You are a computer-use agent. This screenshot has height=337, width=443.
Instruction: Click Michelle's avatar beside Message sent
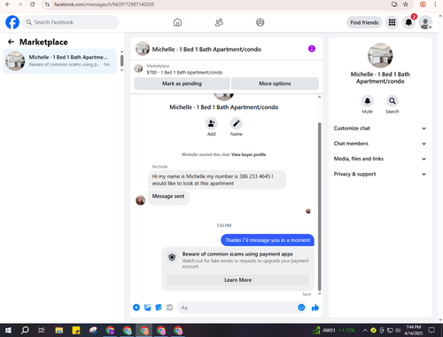pos(140,200)
